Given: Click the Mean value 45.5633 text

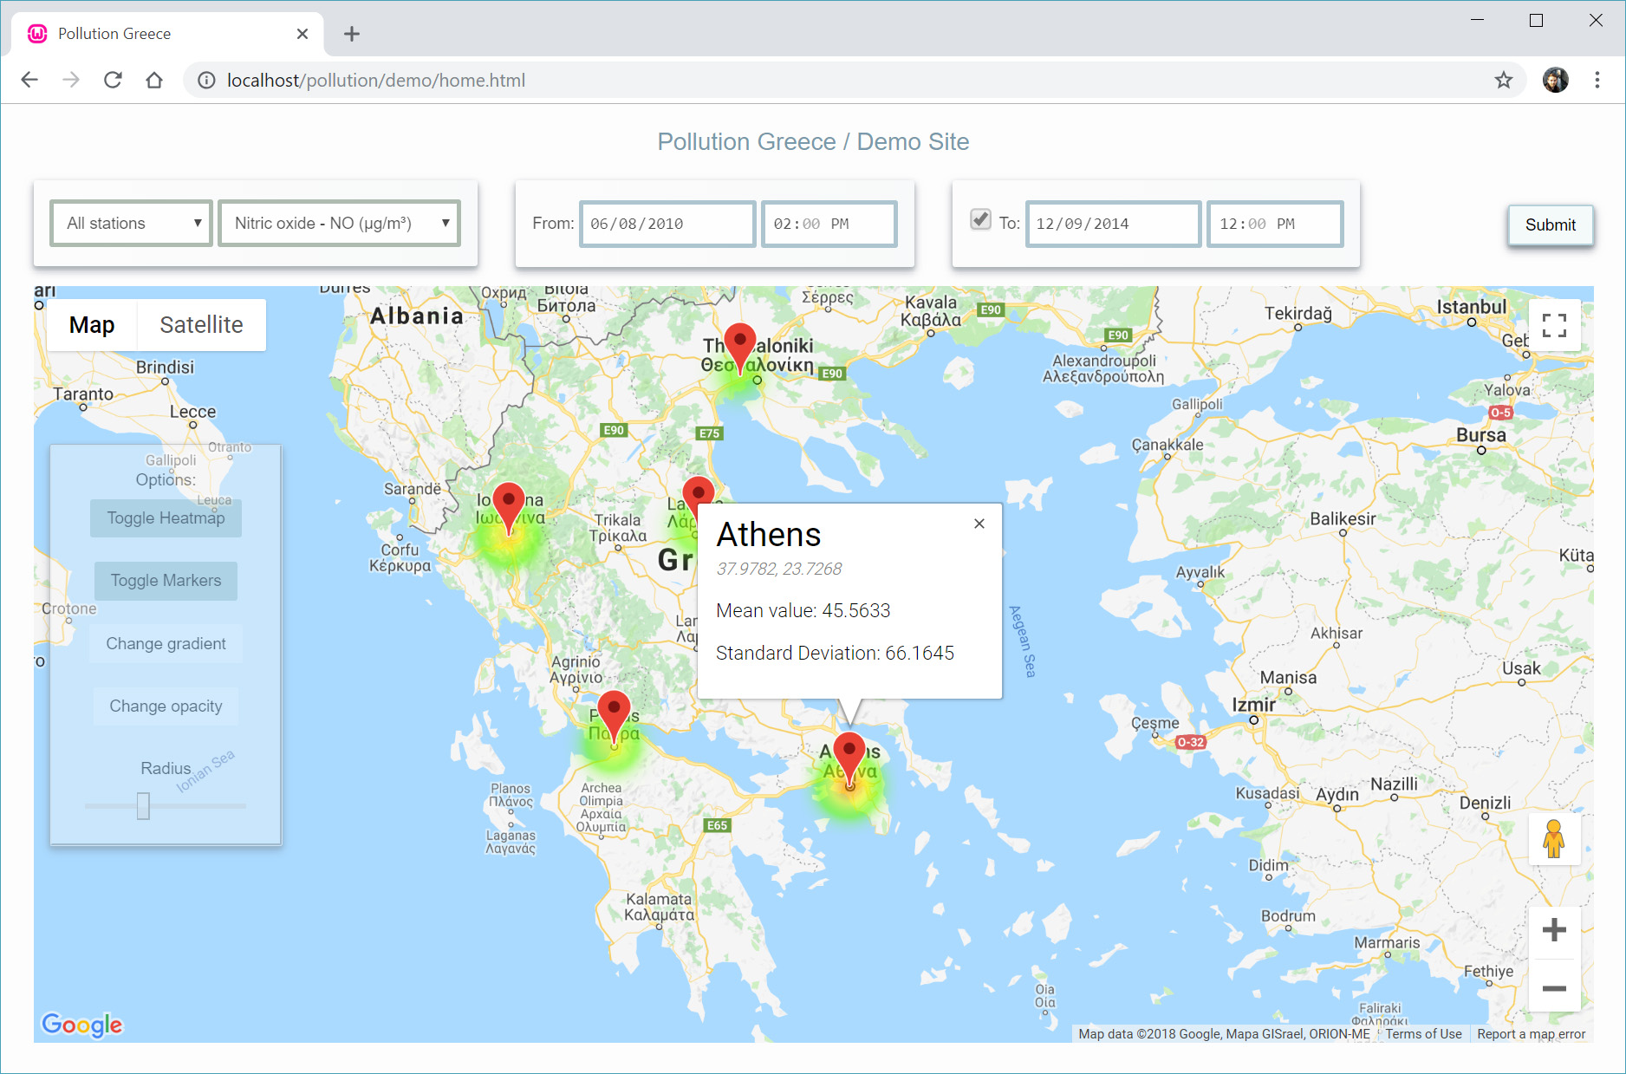Looking at the screenshot, I should pos(803,610).
